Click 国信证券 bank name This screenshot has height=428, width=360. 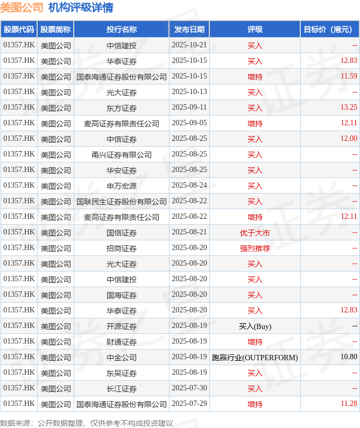click(122, 232)
